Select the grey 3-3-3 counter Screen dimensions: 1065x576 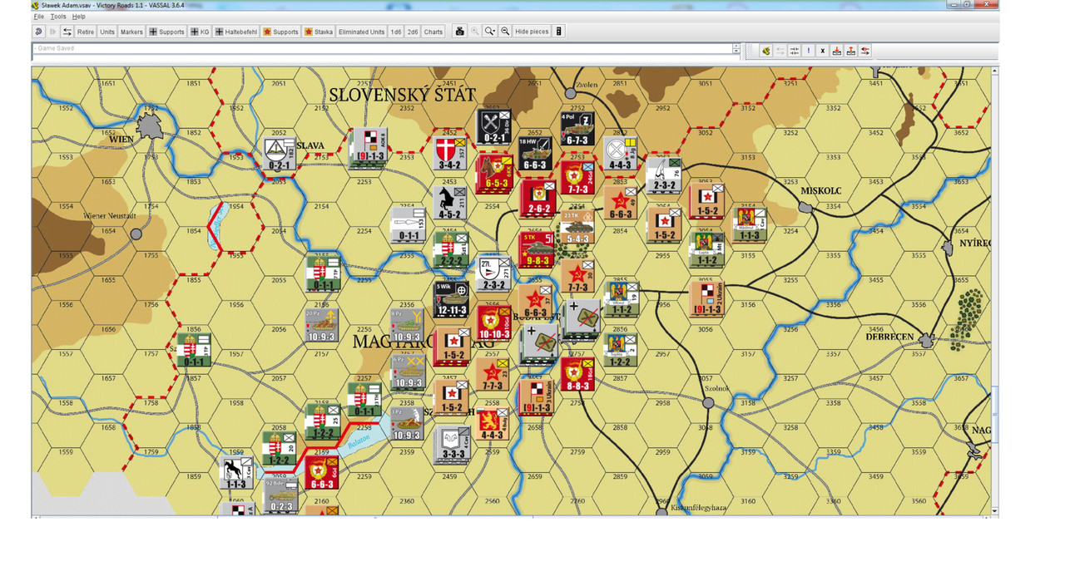tap(452, 442)
